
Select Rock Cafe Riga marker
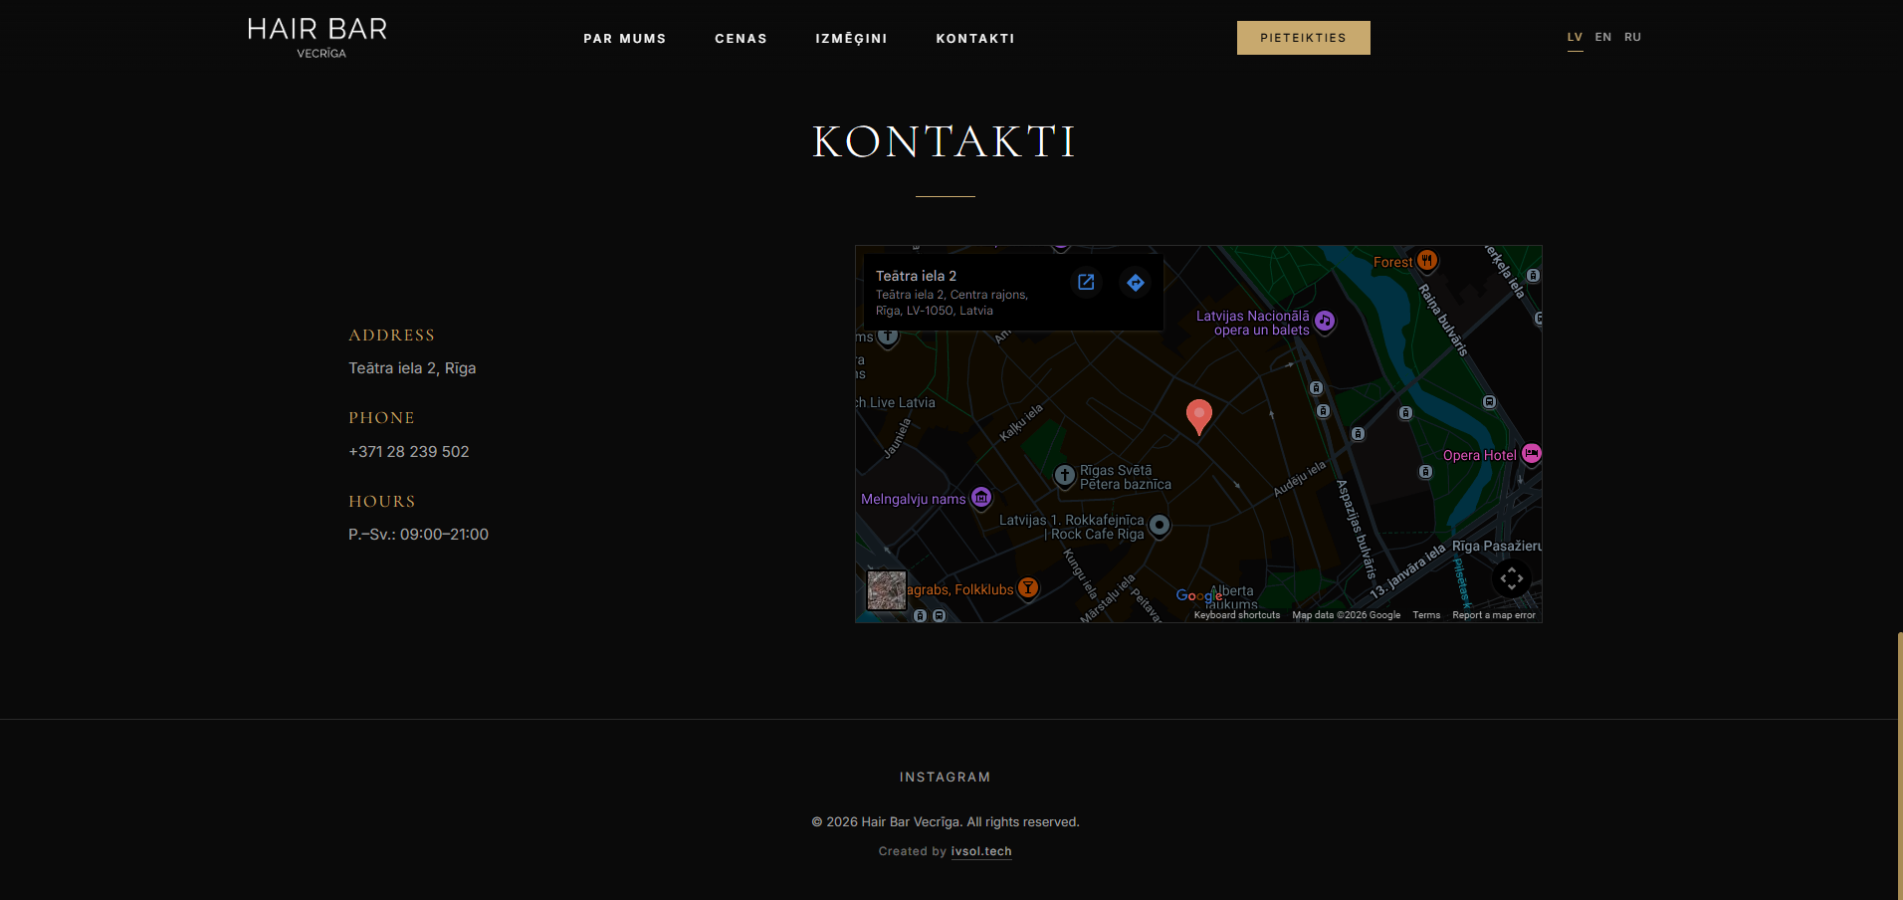(1160, 525)
